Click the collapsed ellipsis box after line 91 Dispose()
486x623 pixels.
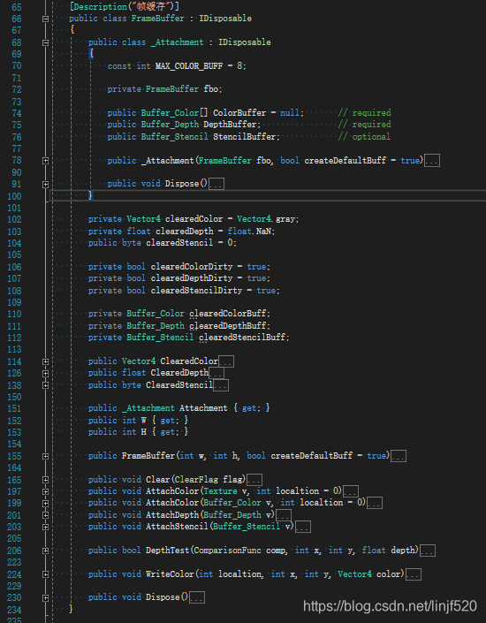pos(216,184)
